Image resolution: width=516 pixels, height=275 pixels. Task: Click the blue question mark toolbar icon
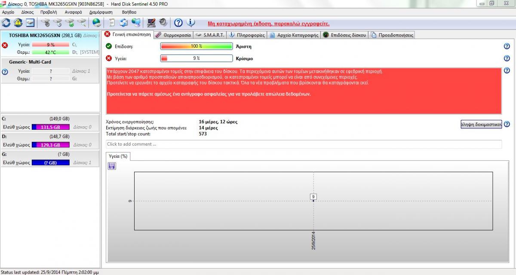pos(178,22)
